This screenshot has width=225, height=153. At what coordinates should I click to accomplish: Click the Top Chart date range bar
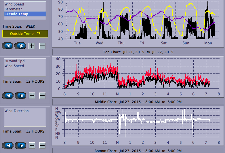138,52
